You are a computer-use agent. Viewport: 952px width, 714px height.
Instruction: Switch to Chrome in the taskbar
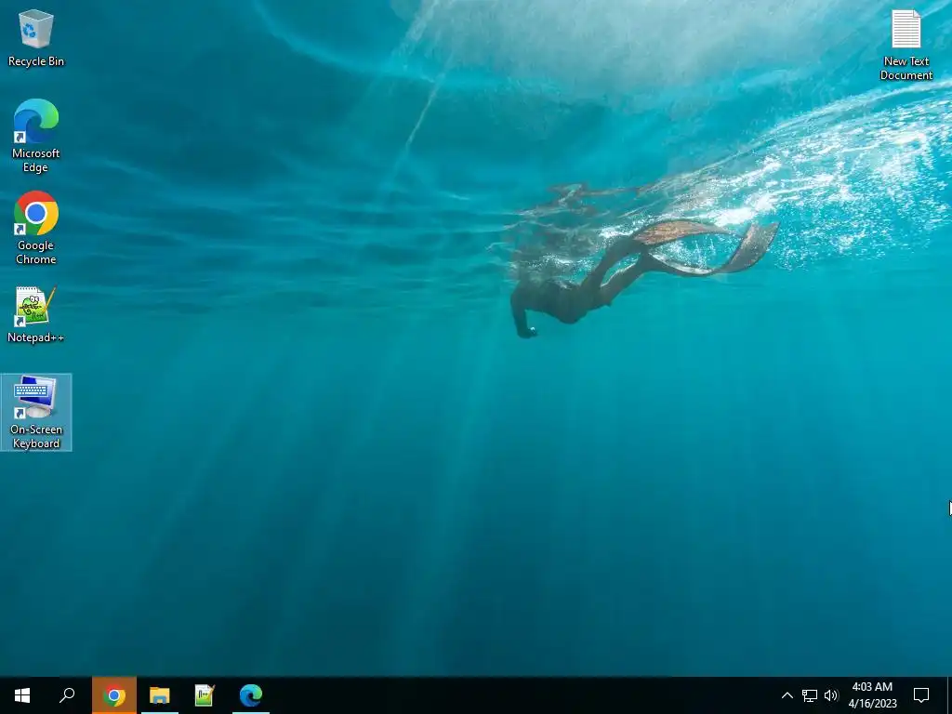click(114, 695)
